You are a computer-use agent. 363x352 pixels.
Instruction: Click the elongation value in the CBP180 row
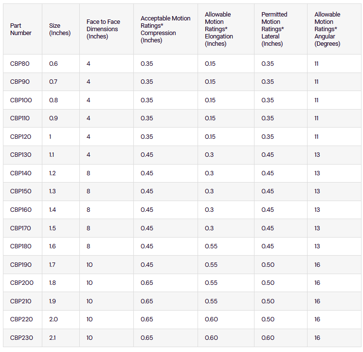click(210, 246)
